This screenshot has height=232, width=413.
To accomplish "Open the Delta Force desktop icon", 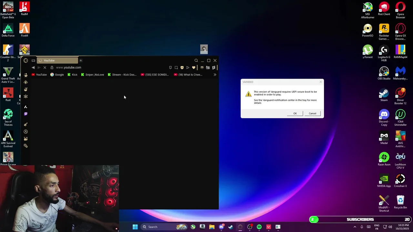I will click(8, 30).
